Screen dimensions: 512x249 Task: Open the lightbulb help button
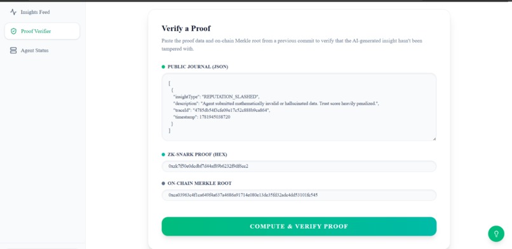[496, 234]
